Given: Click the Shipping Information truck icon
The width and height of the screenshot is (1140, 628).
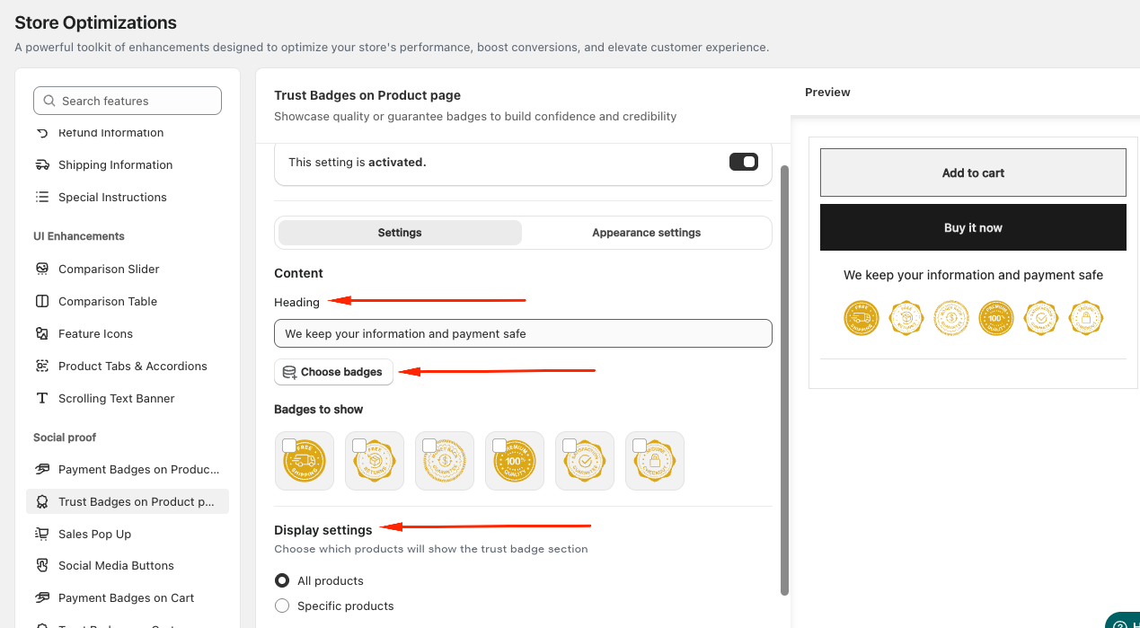Looking at the screenshot, I should [x=42, y=164].
